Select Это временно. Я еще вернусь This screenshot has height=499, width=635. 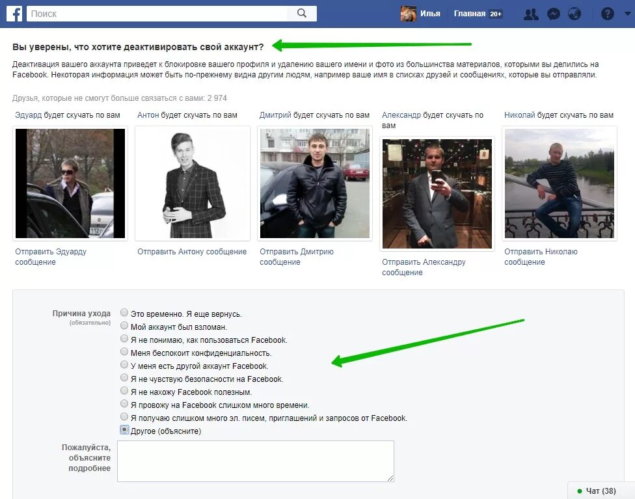coord(124,313)
